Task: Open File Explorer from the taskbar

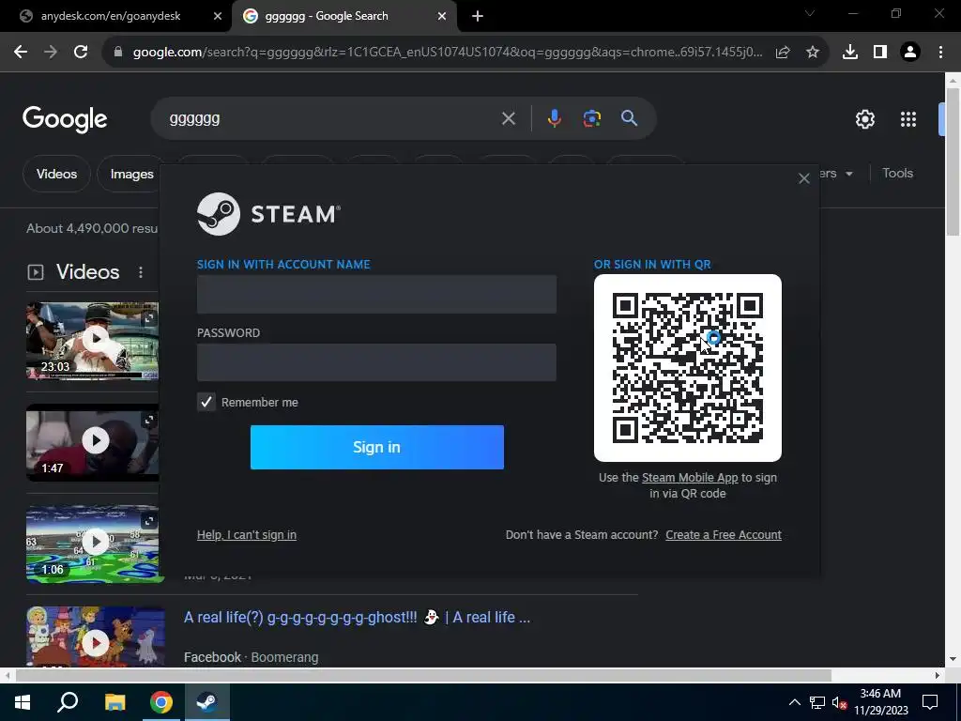Action: coord(114,702)
